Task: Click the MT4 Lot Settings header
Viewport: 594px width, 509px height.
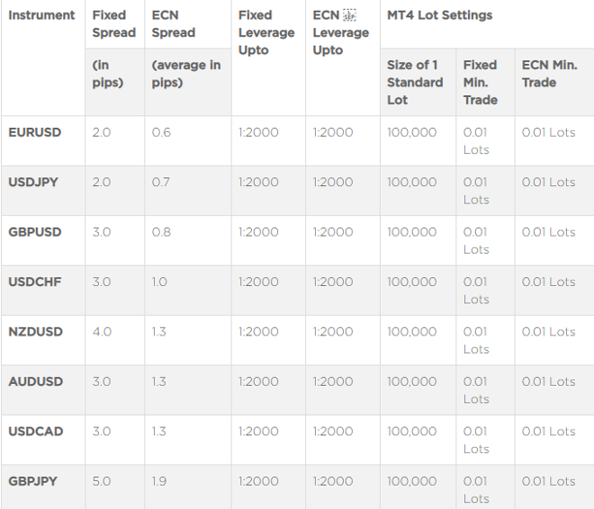Action: pos(440,15)
